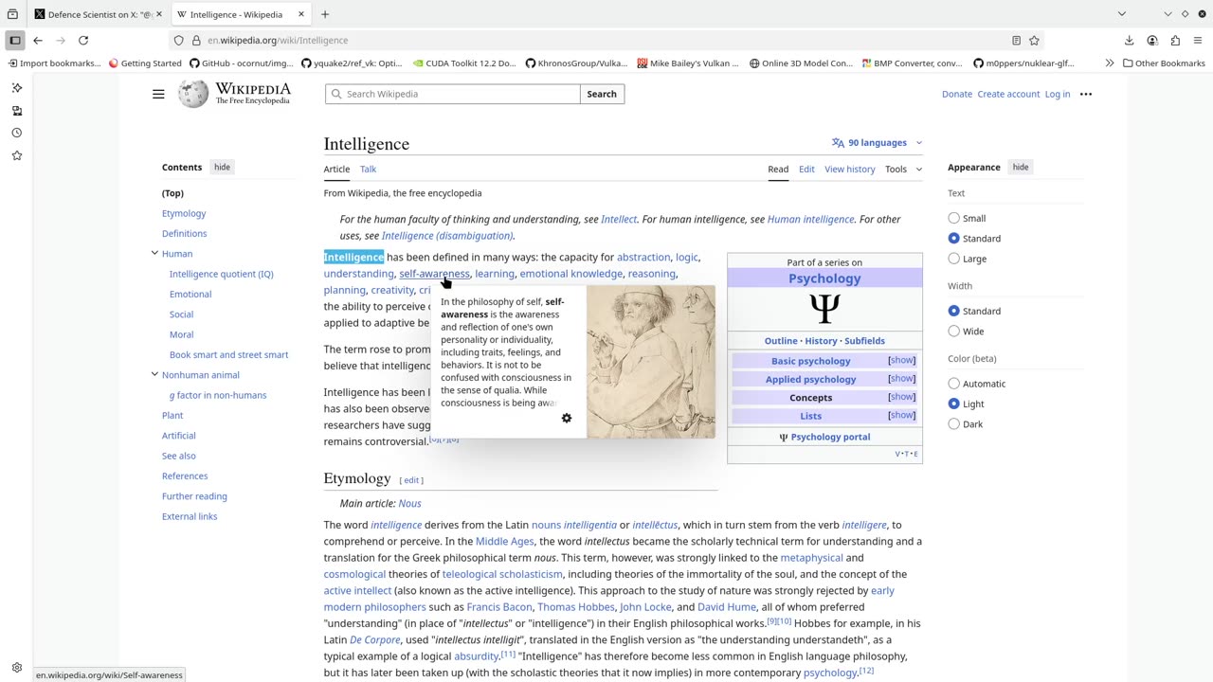Select Wide page width
Image resolution: width=1213 pixels, height=682 pixels.
click(953, 332)
